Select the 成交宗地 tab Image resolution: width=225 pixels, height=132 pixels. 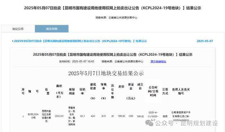pyautogui.click(x=52, y=29)
